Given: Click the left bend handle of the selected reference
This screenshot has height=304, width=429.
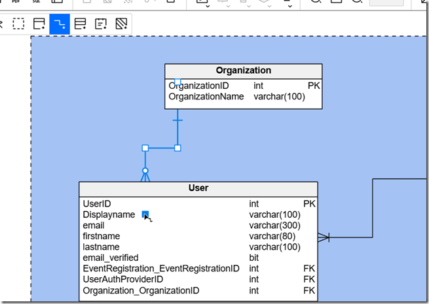Looking at the screenshot, I should click(145, 148).
